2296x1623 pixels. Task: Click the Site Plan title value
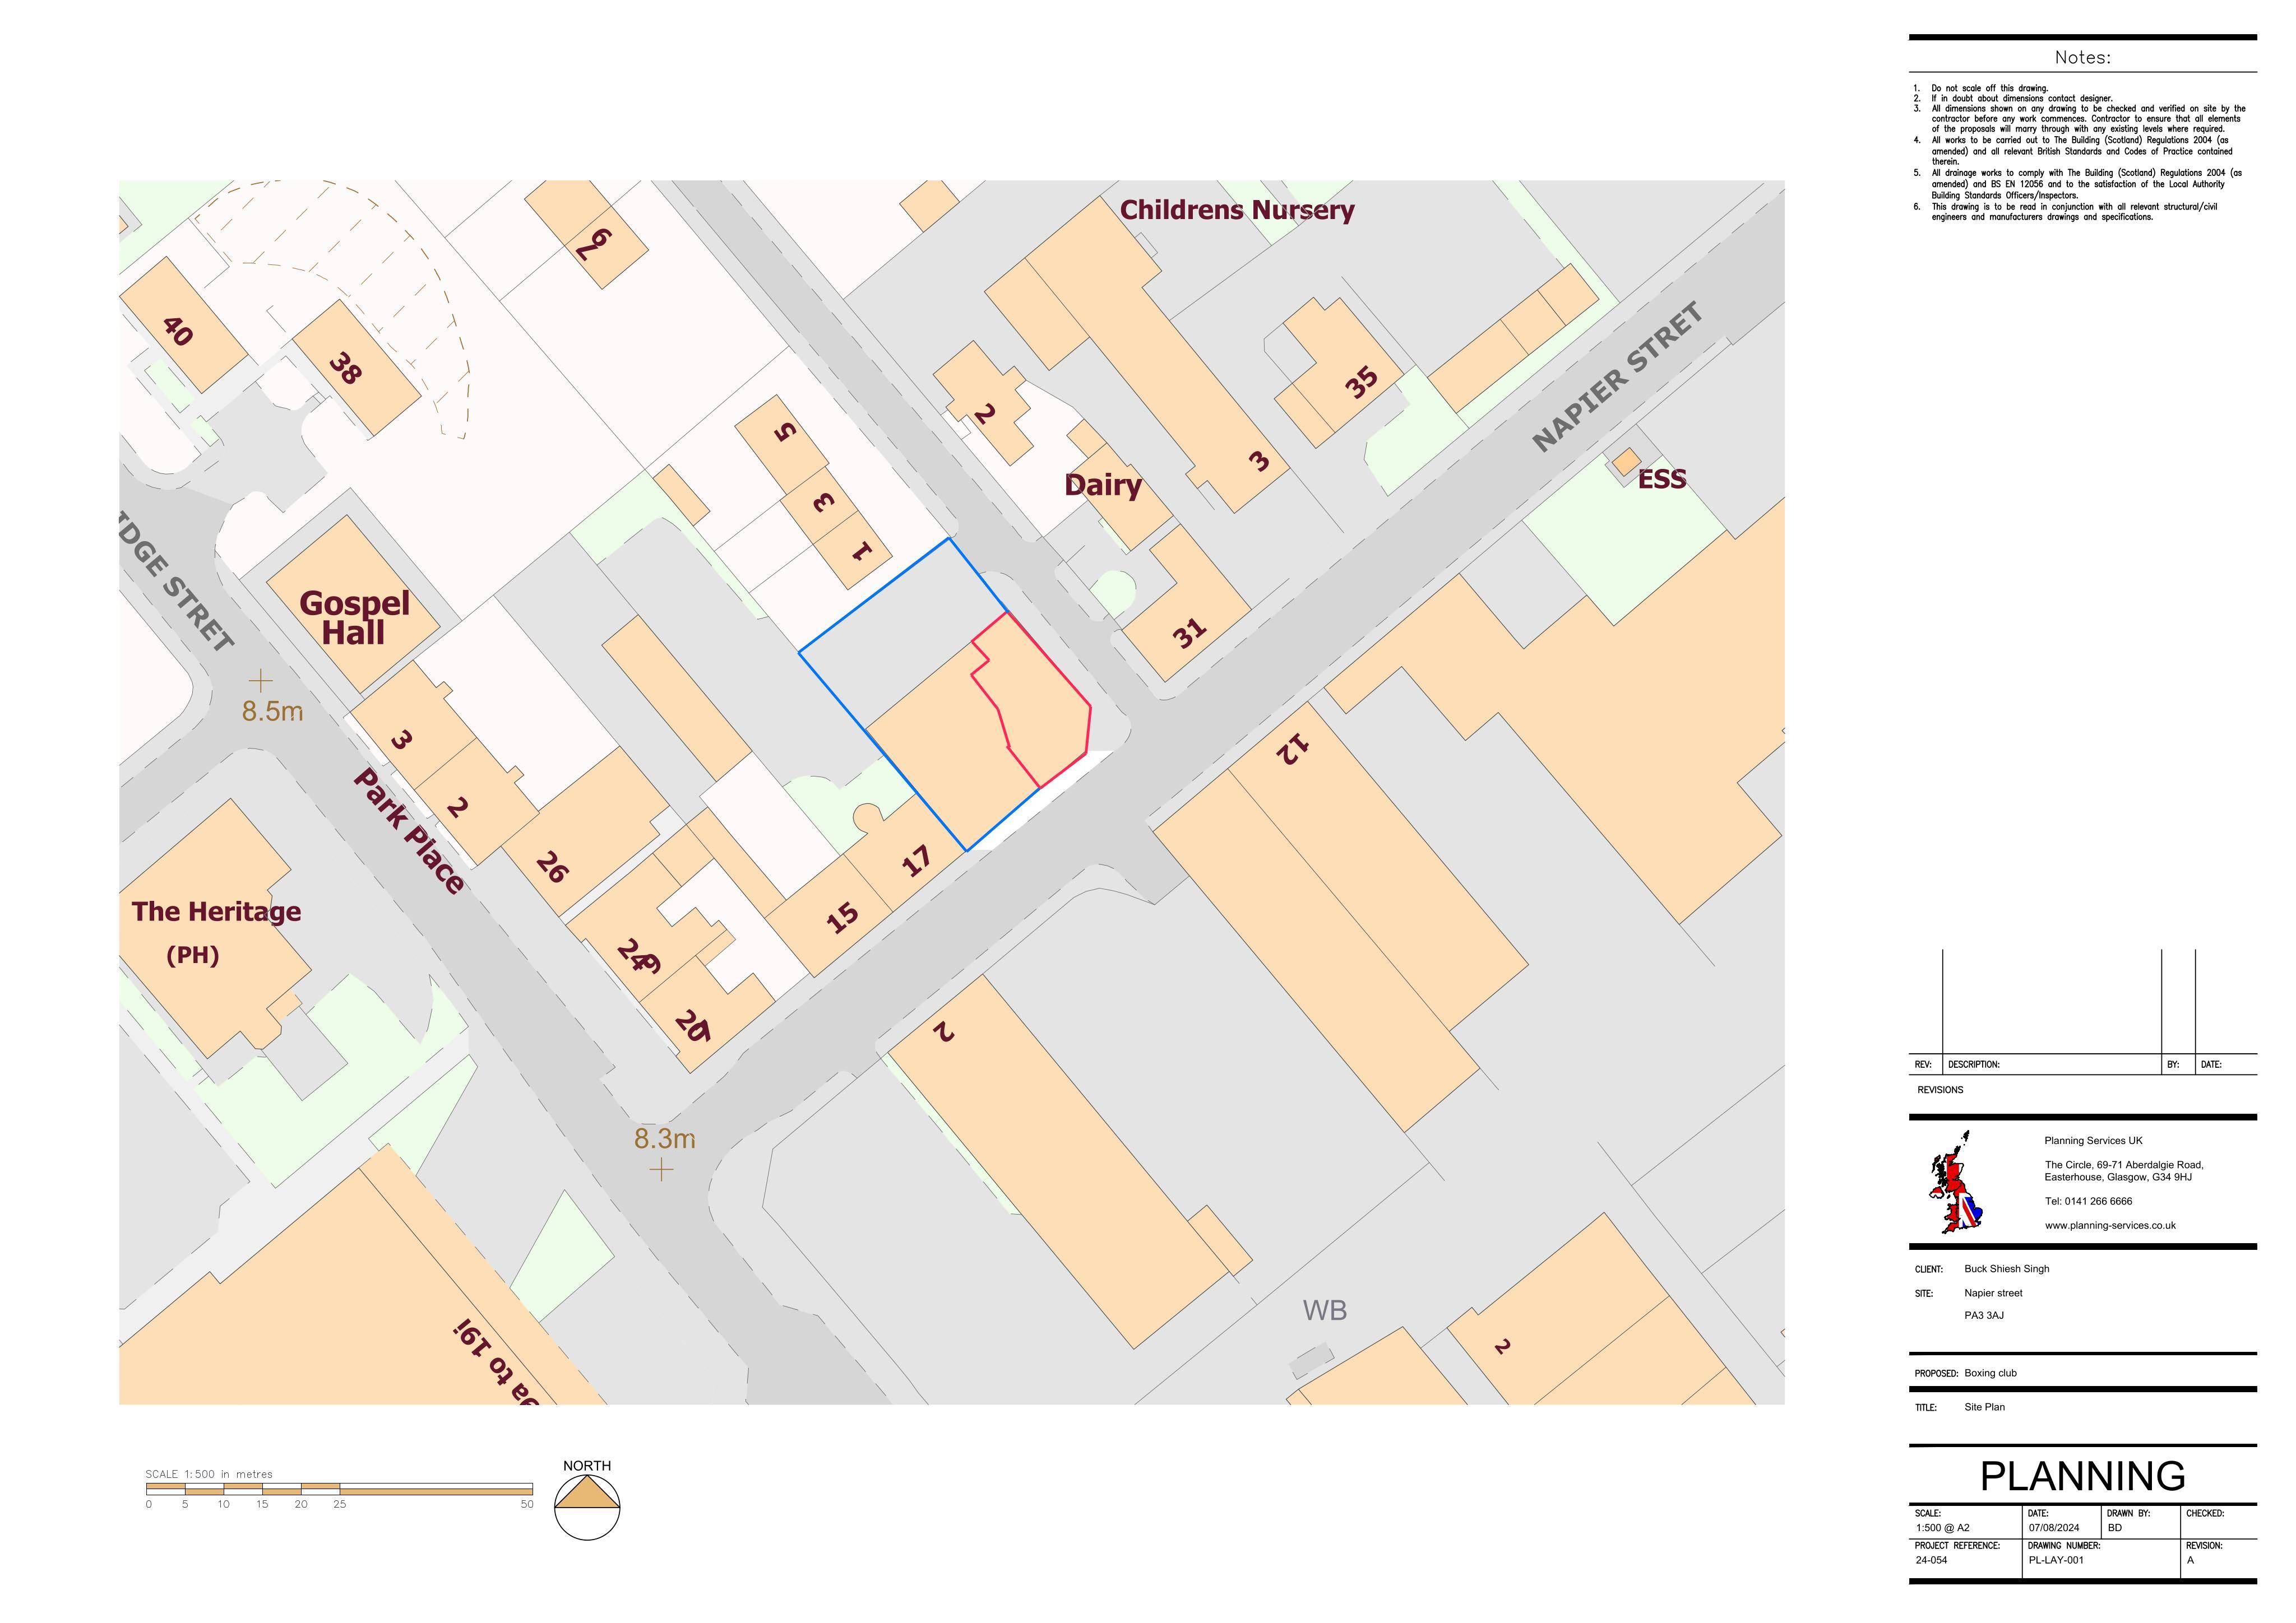point(1984,1407)
